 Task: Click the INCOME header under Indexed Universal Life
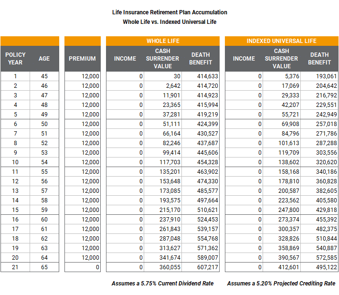click(x=244, y=59)
